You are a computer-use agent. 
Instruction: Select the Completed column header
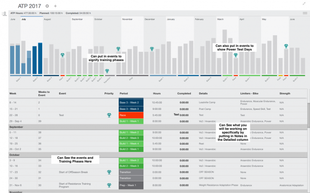(184, 93)
